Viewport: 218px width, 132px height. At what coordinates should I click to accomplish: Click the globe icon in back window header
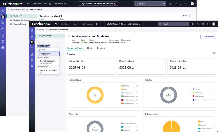click(170, 4)
